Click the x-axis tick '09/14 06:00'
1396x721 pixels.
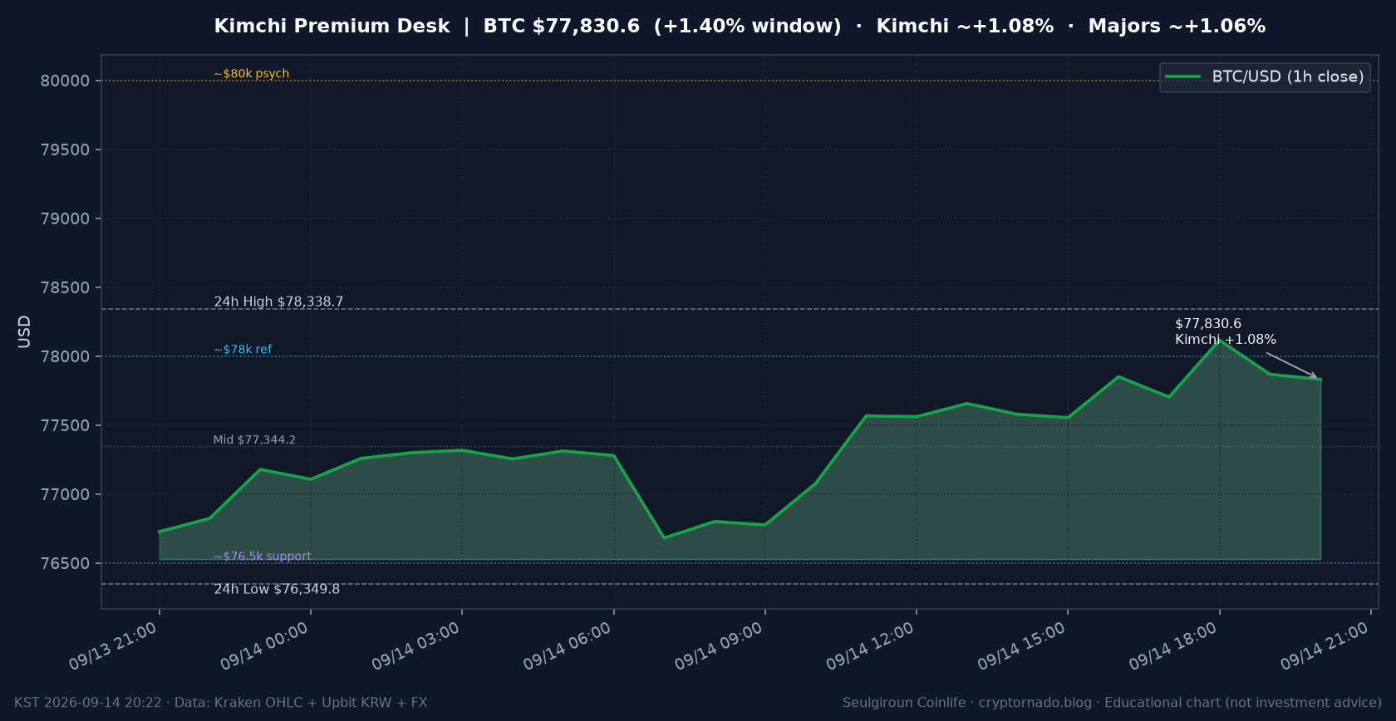[568, 646]
